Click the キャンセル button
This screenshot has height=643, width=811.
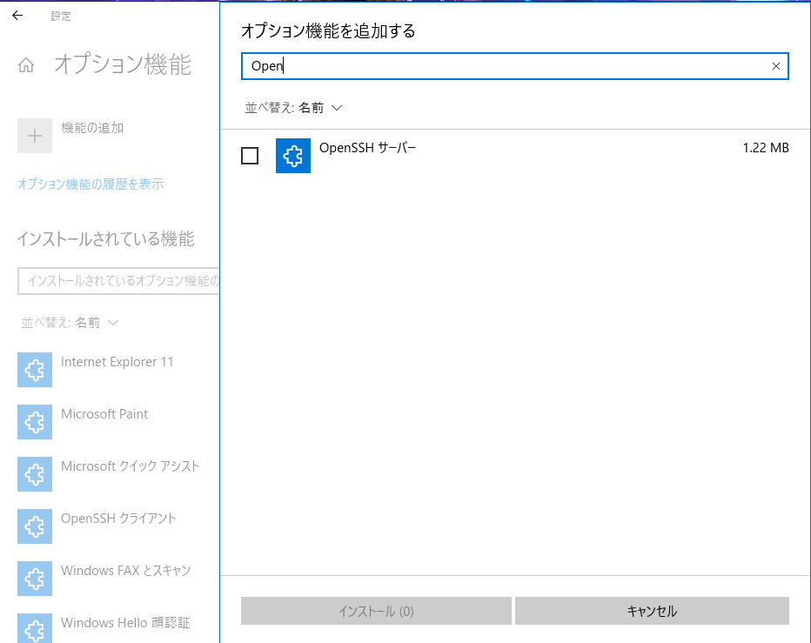(x=652, y=611)
